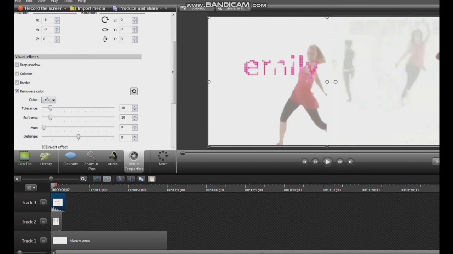
Task: Open the Callouts tab
Action: (70, 158)
